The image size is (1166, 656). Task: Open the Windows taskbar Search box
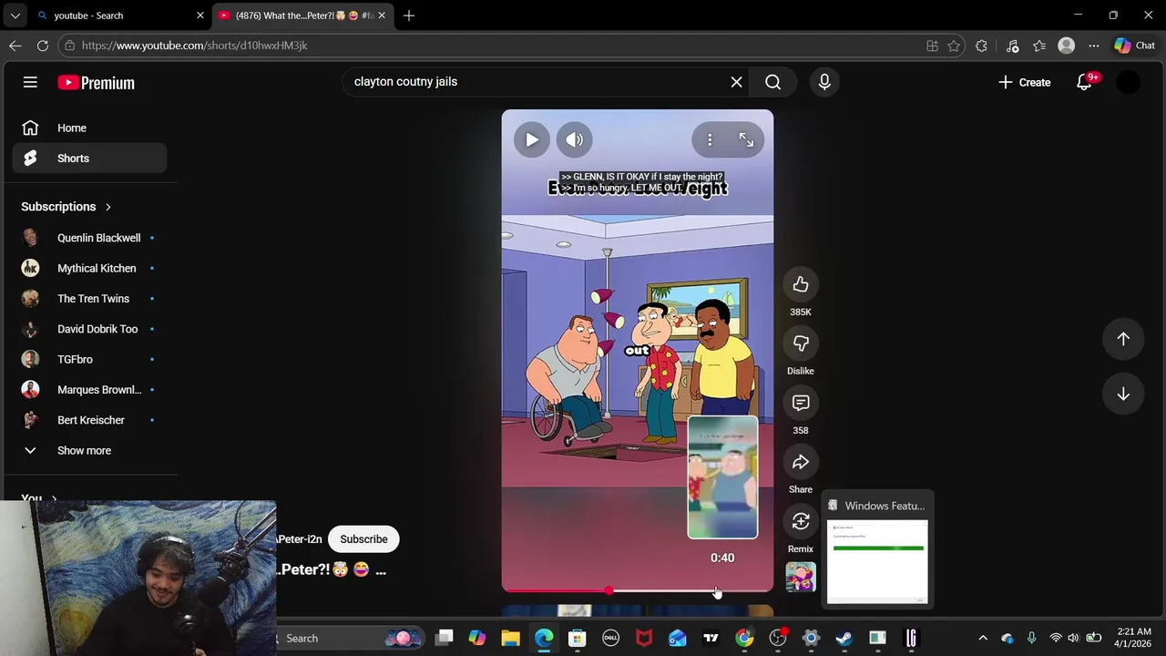(350, 639)
